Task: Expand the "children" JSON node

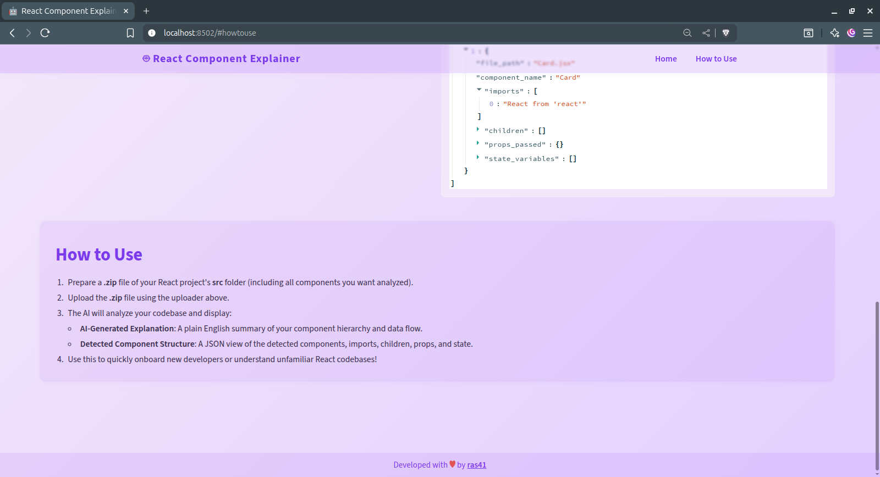Action: (478, 129)
